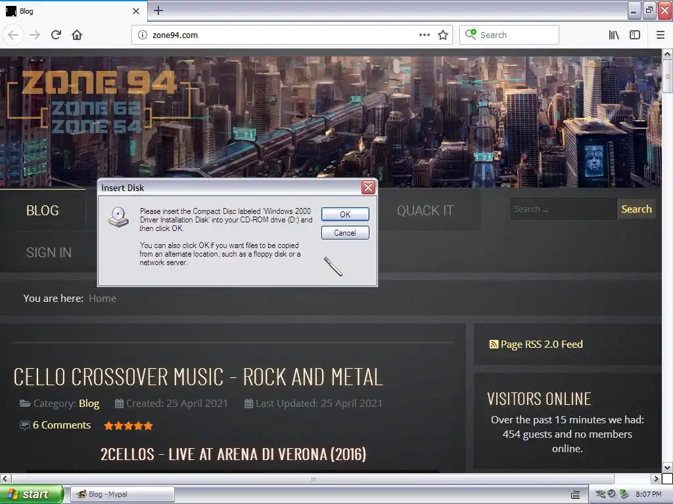Open the Blog category link
This screenshot has height=504, width=673.
89,404
